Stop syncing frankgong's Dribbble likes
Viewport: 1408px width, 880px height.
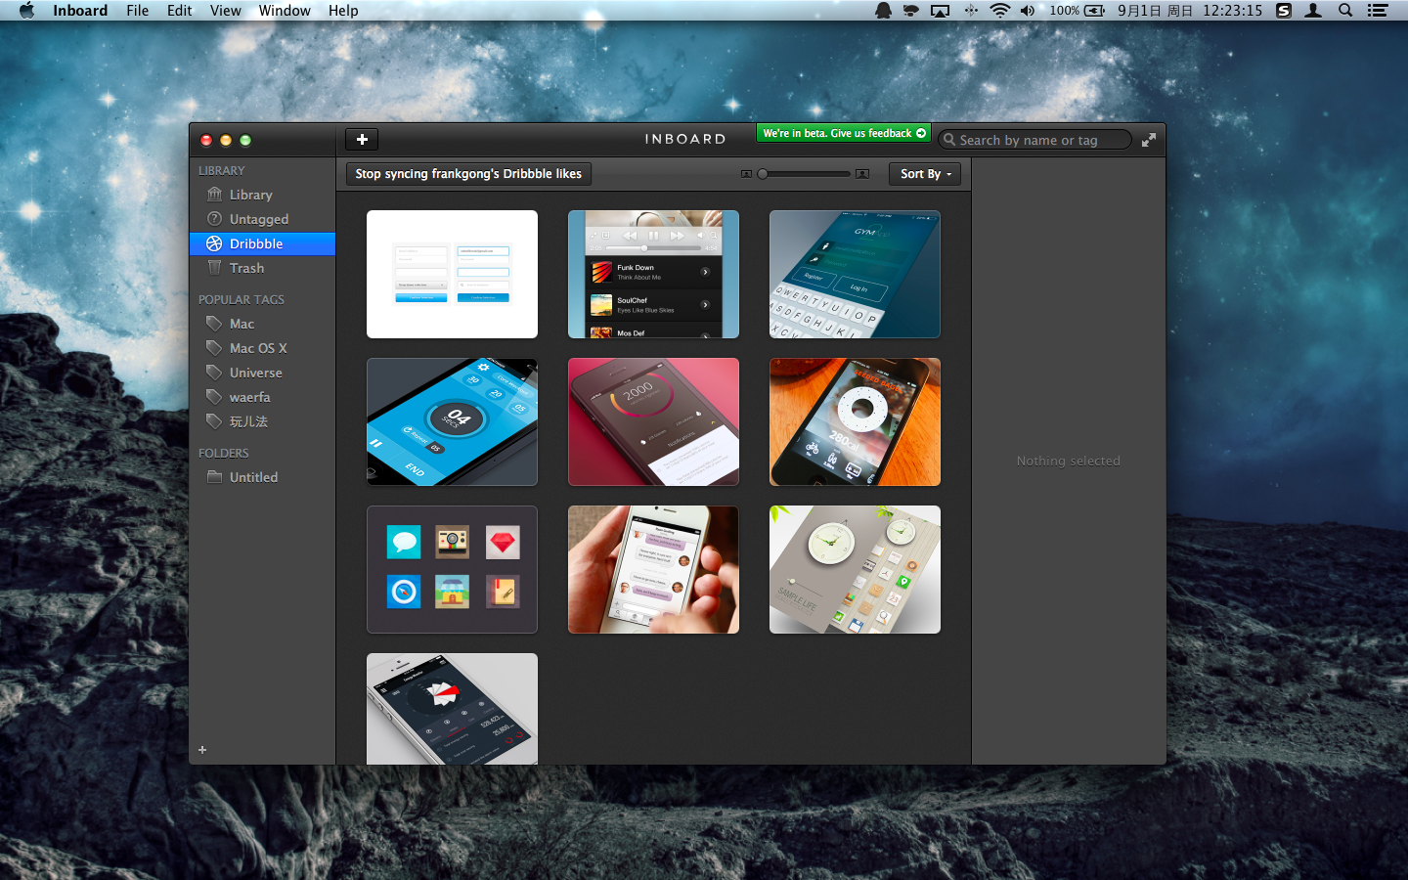[x=468, y=174]
